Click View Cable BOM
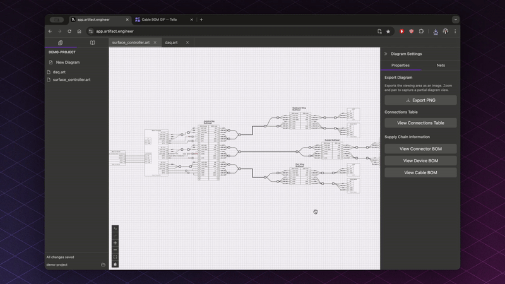The width and height of the screenshot is (505, 284). pos(420,172)
